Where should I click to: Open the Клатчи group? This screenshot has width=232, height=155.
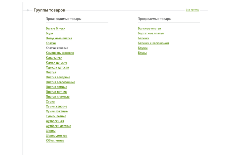click(x=51, y=43)
